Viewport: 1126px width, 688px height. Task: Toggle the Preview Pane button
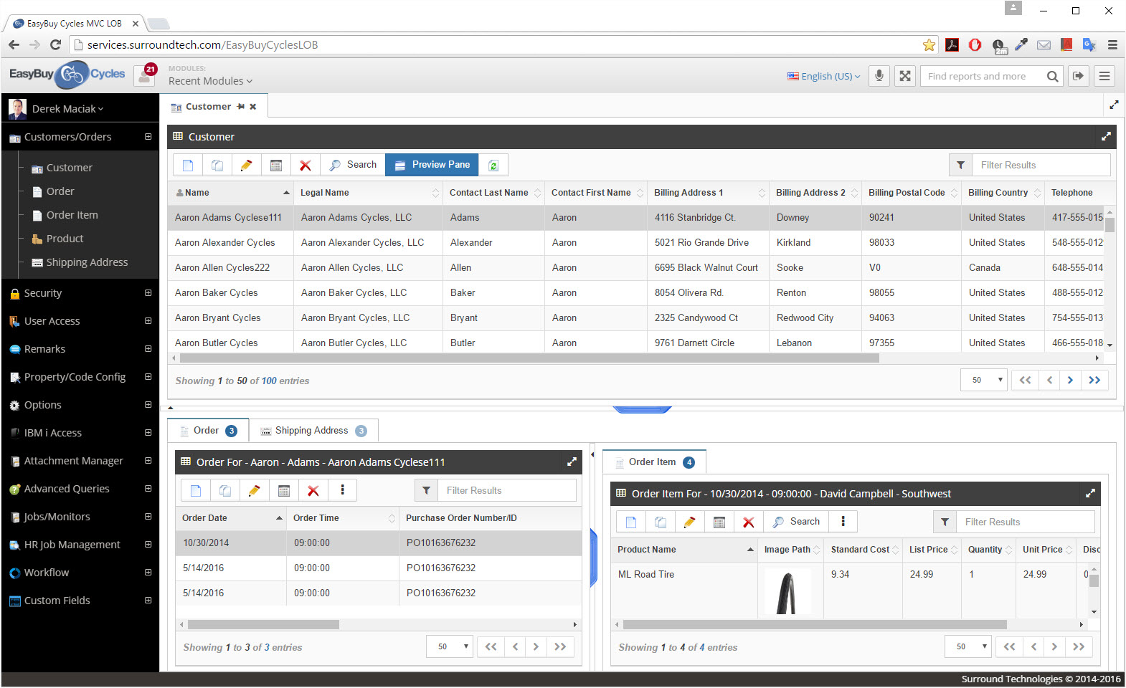point(432,165)
